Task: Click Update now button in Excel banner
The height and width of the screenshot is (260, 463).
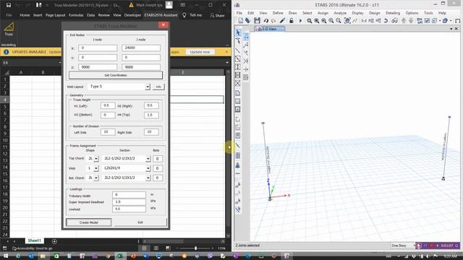Action: click(200, 52)
